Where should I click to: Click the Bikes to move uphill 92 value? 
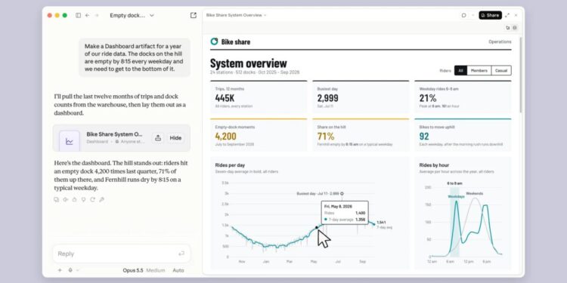[424, 136]
